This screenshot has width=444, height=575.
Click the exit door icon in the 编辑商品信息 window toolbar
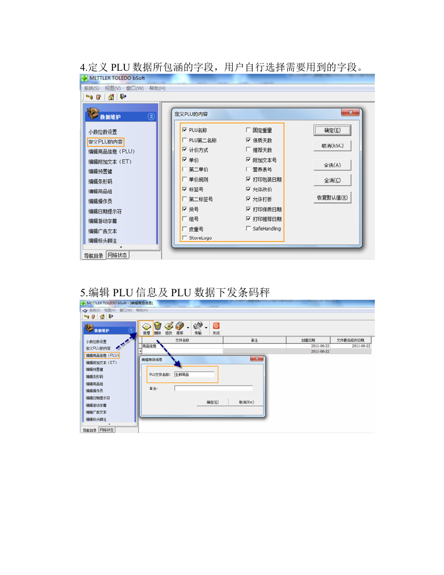click(x=111, y=317)
